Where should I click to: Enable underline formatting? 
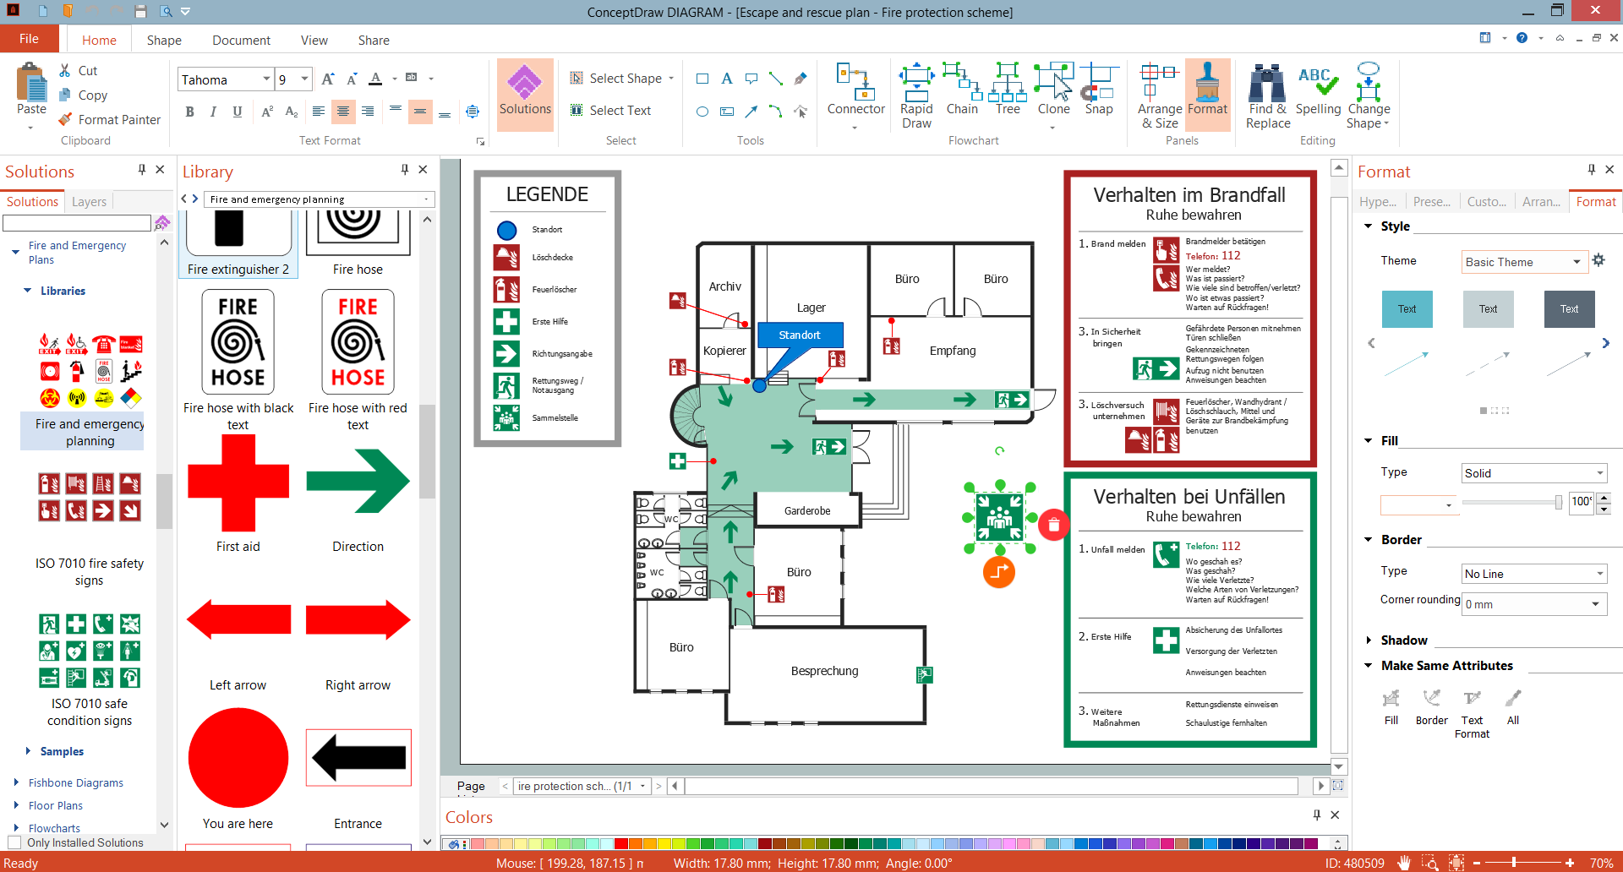(238, 112)
